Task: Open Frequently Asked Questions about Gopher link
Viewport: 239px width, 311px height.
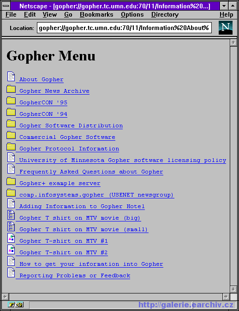Action: coord(91,172)
